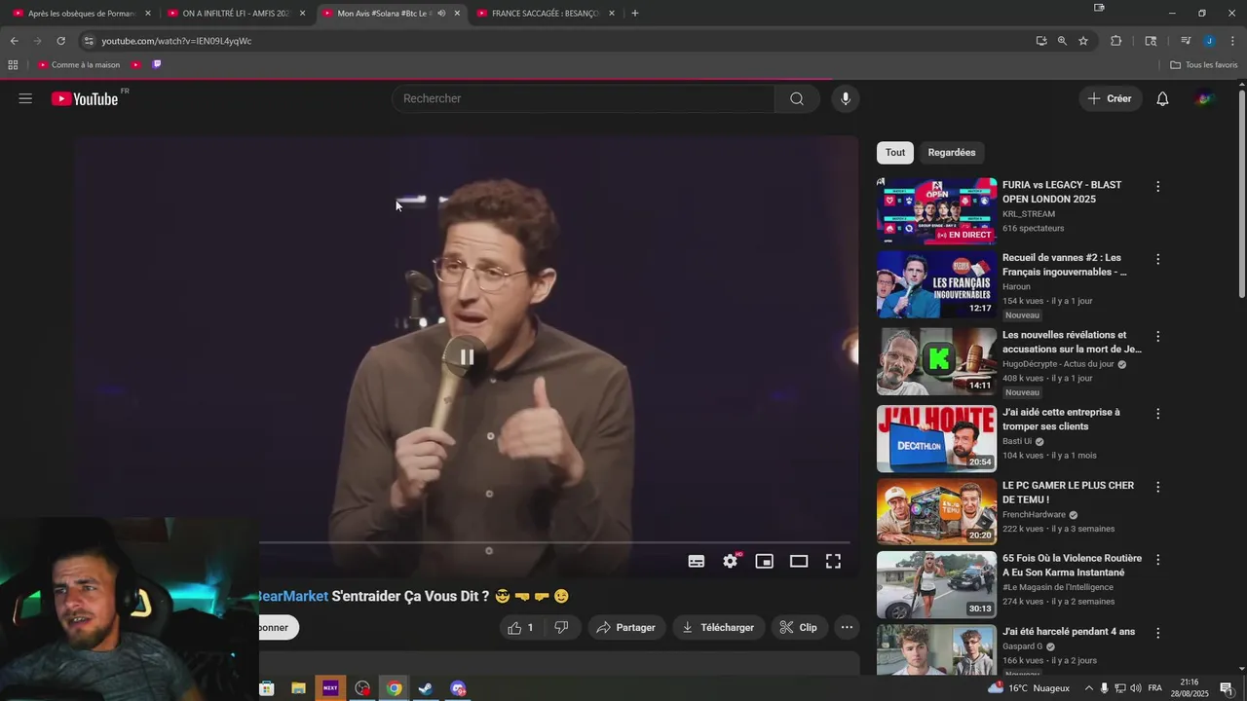Open options for HugoDécrypte video
1247x701 pixels.
1158,336
